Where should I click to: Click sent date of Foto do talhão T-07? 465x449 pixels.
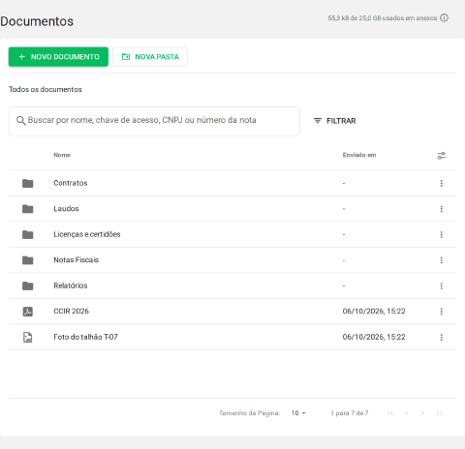coord(374,337)
